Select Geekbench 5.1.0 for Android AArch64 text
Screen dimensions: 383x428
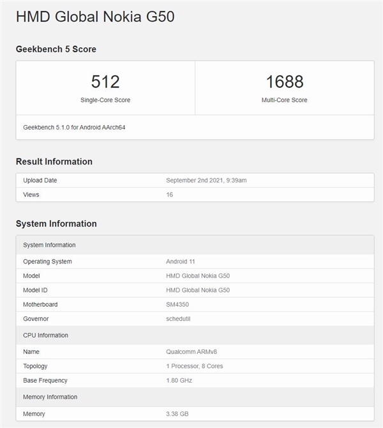[74, 128]
